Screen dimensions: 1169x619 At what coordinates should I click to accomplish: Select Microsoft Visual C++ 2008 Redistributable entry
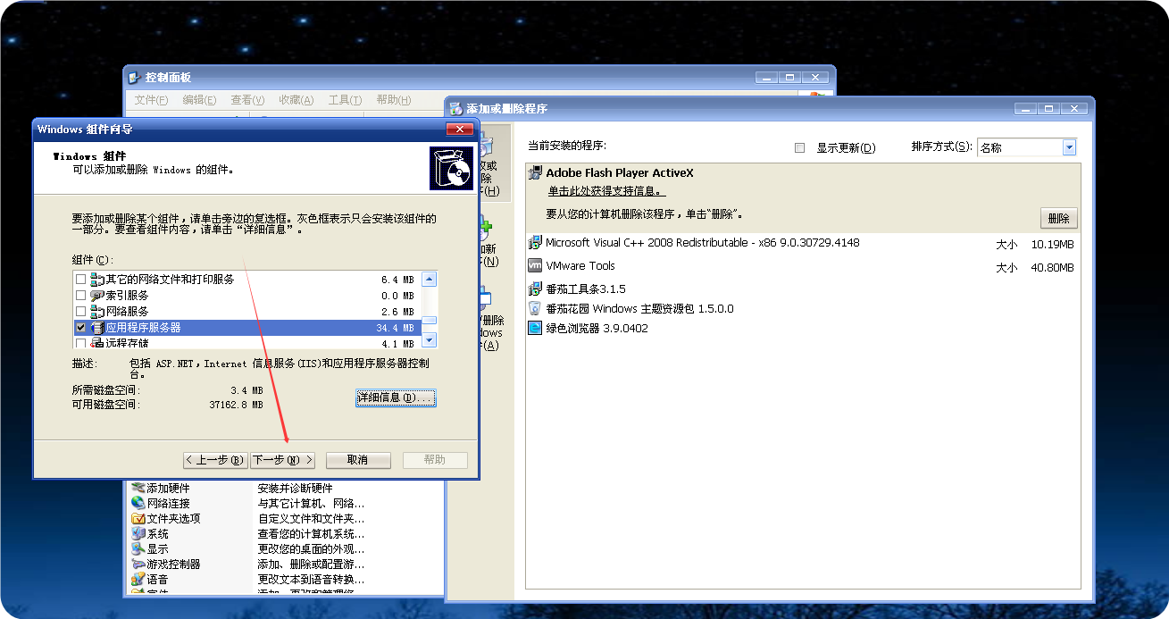703,242
